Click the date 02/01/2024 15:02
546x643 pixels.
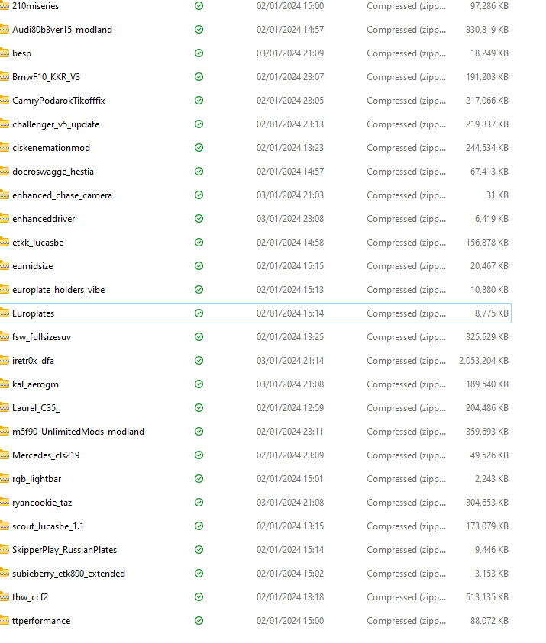pos(290,574)
